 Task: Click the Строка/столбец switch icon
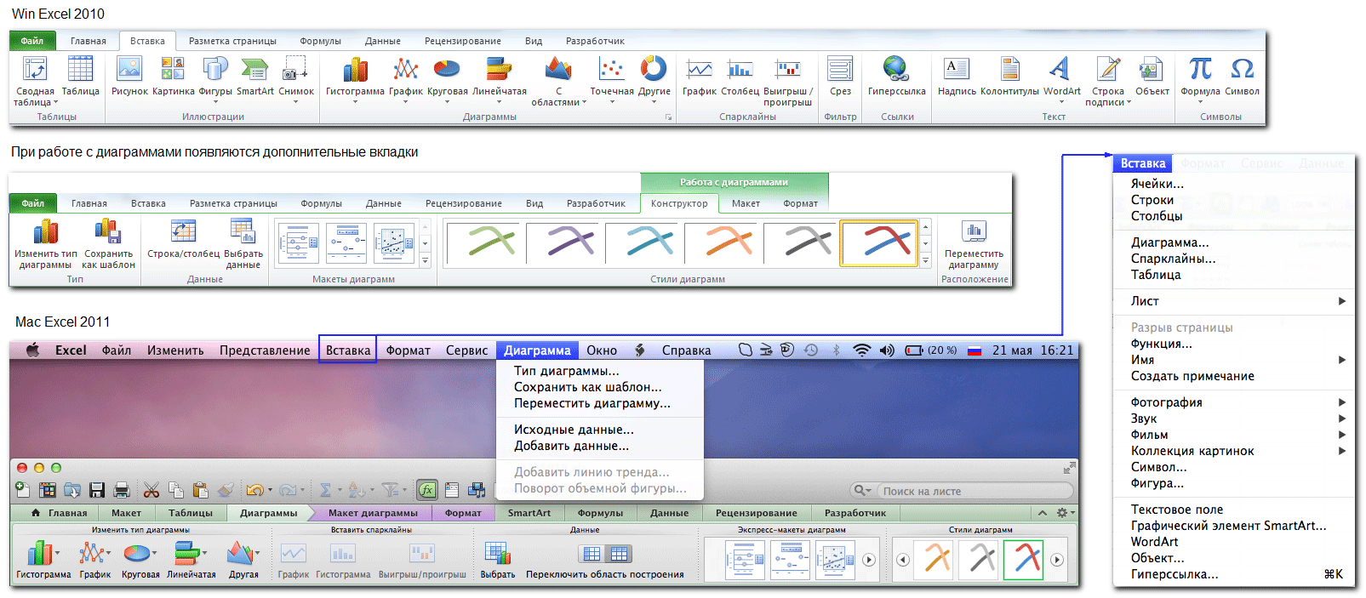click(183, 231)
